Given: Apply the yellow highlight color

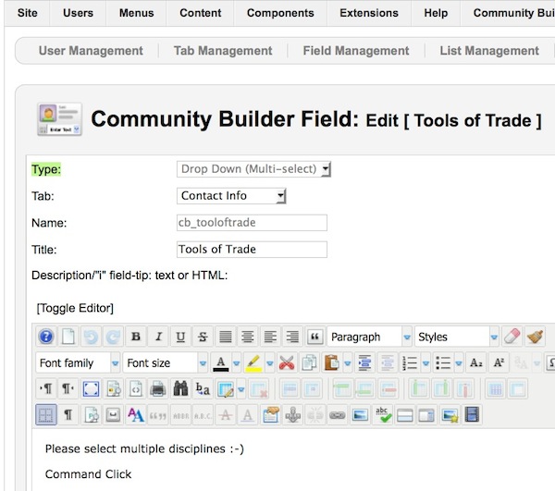Looking at the screenshot, I should click(x=253, y=363).
